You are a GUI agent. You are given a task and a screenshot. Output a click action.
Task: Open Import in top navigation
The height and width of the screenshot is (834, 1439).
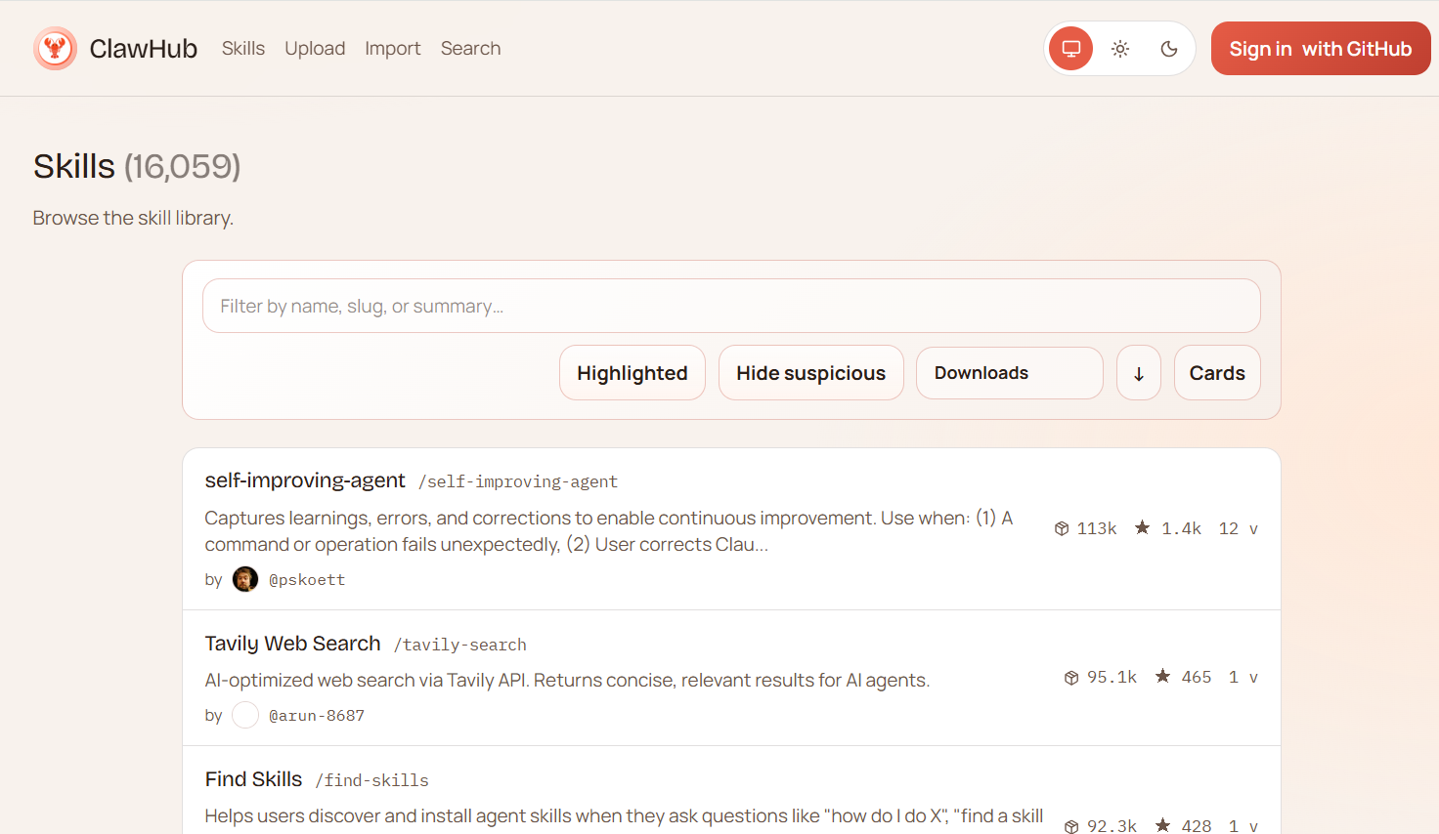(393, 48)
